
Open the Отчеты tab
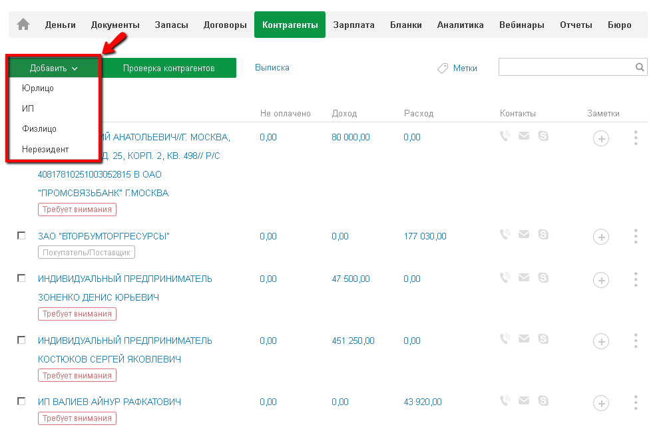pyautogui.click(x=576, y=25)
